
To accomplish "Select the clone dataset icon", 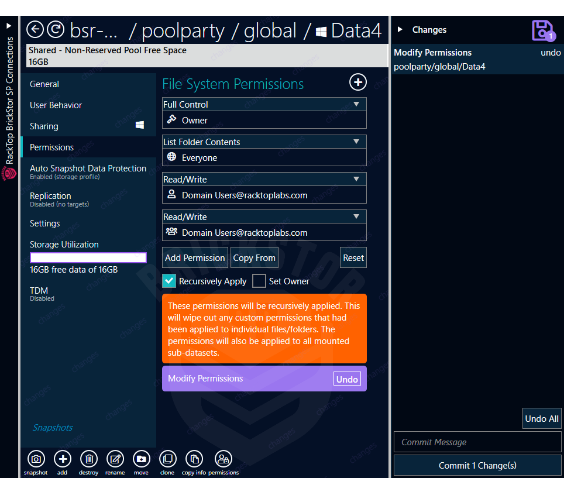I will tap(167, 460).
